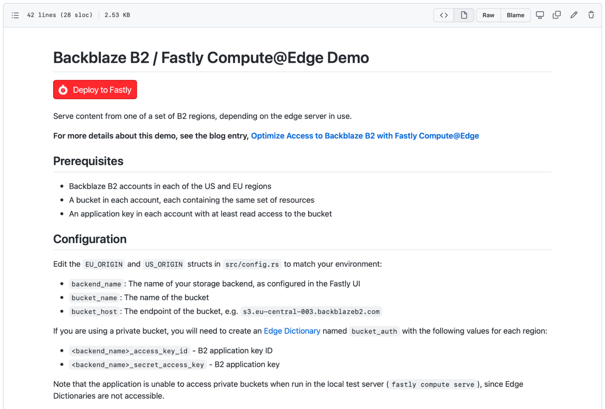The height and width of the screenshot is (409, 605).
Task: Open the Optimize Access to Backblaze B2 blog link
Action: coord(365,136)
